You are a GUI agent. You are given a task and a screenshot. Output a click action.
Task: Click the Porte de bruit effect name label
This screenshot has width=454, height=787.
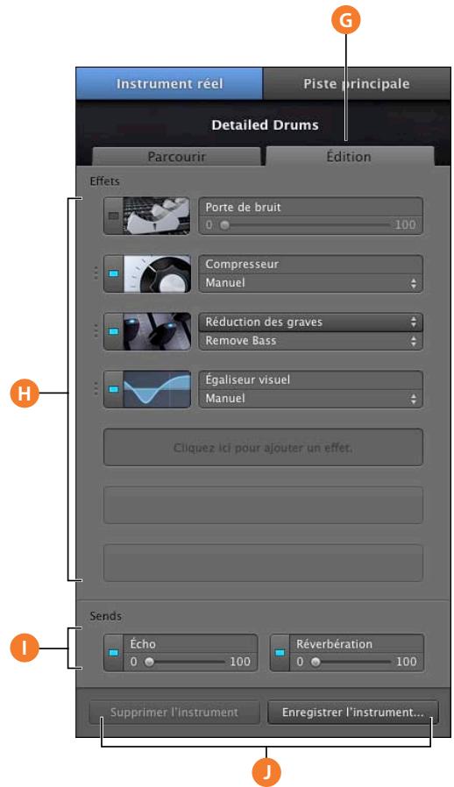tap(243, 207)
